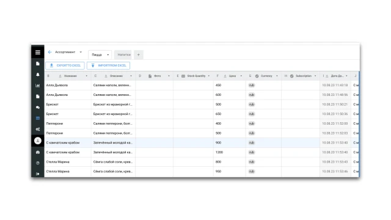The height and width of the screenshot is (220, 391).
Task: Click the text type icon beside Описание
Action: pos(106,76)
